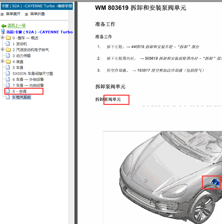222x224 pixels.
Task: Select 当前:卡宴 (92A) -CAYENNE Turbo root node
Action: pyautogui.click(x=40, y=32)
